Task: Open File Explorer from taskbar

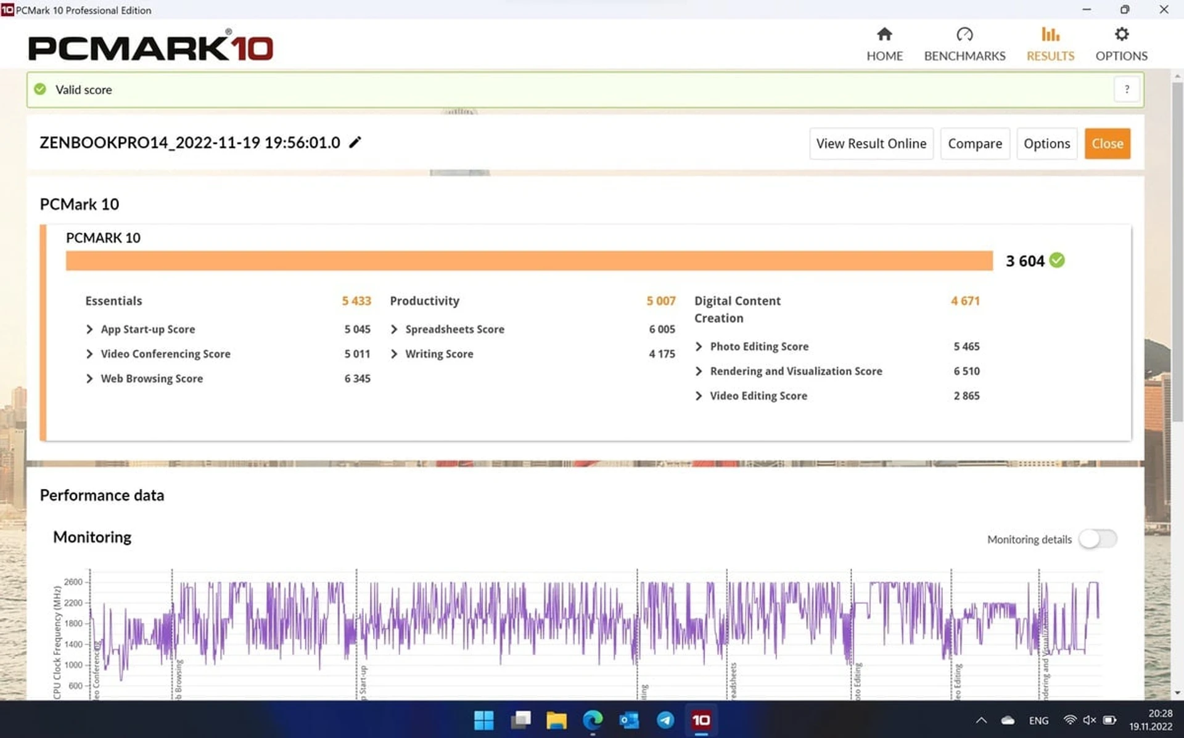Action: click(x=556, y=720)
